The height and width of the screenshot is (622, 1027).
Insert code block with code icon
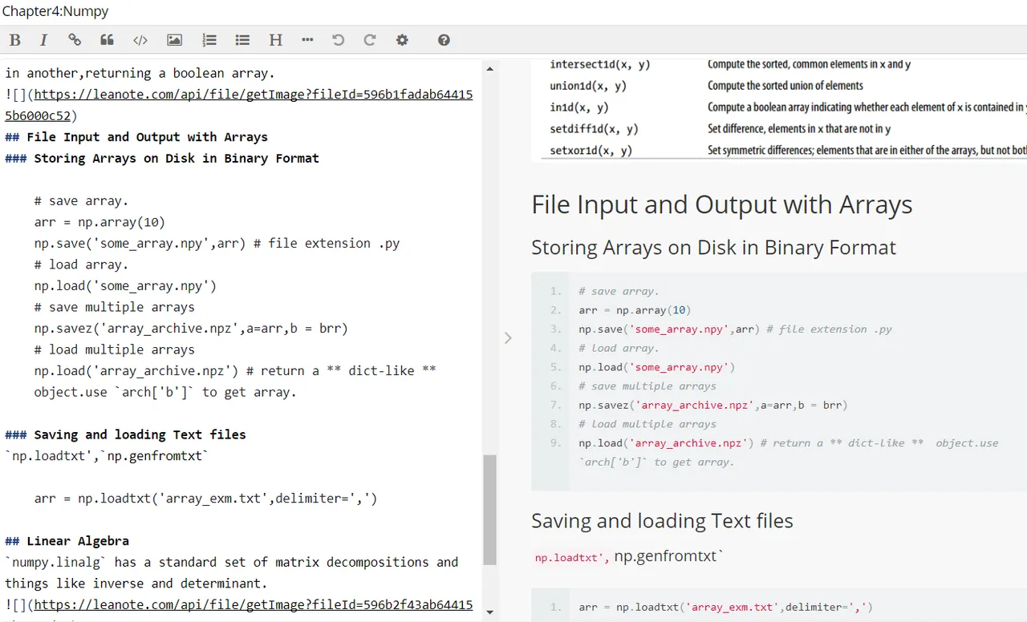[140, 40]
